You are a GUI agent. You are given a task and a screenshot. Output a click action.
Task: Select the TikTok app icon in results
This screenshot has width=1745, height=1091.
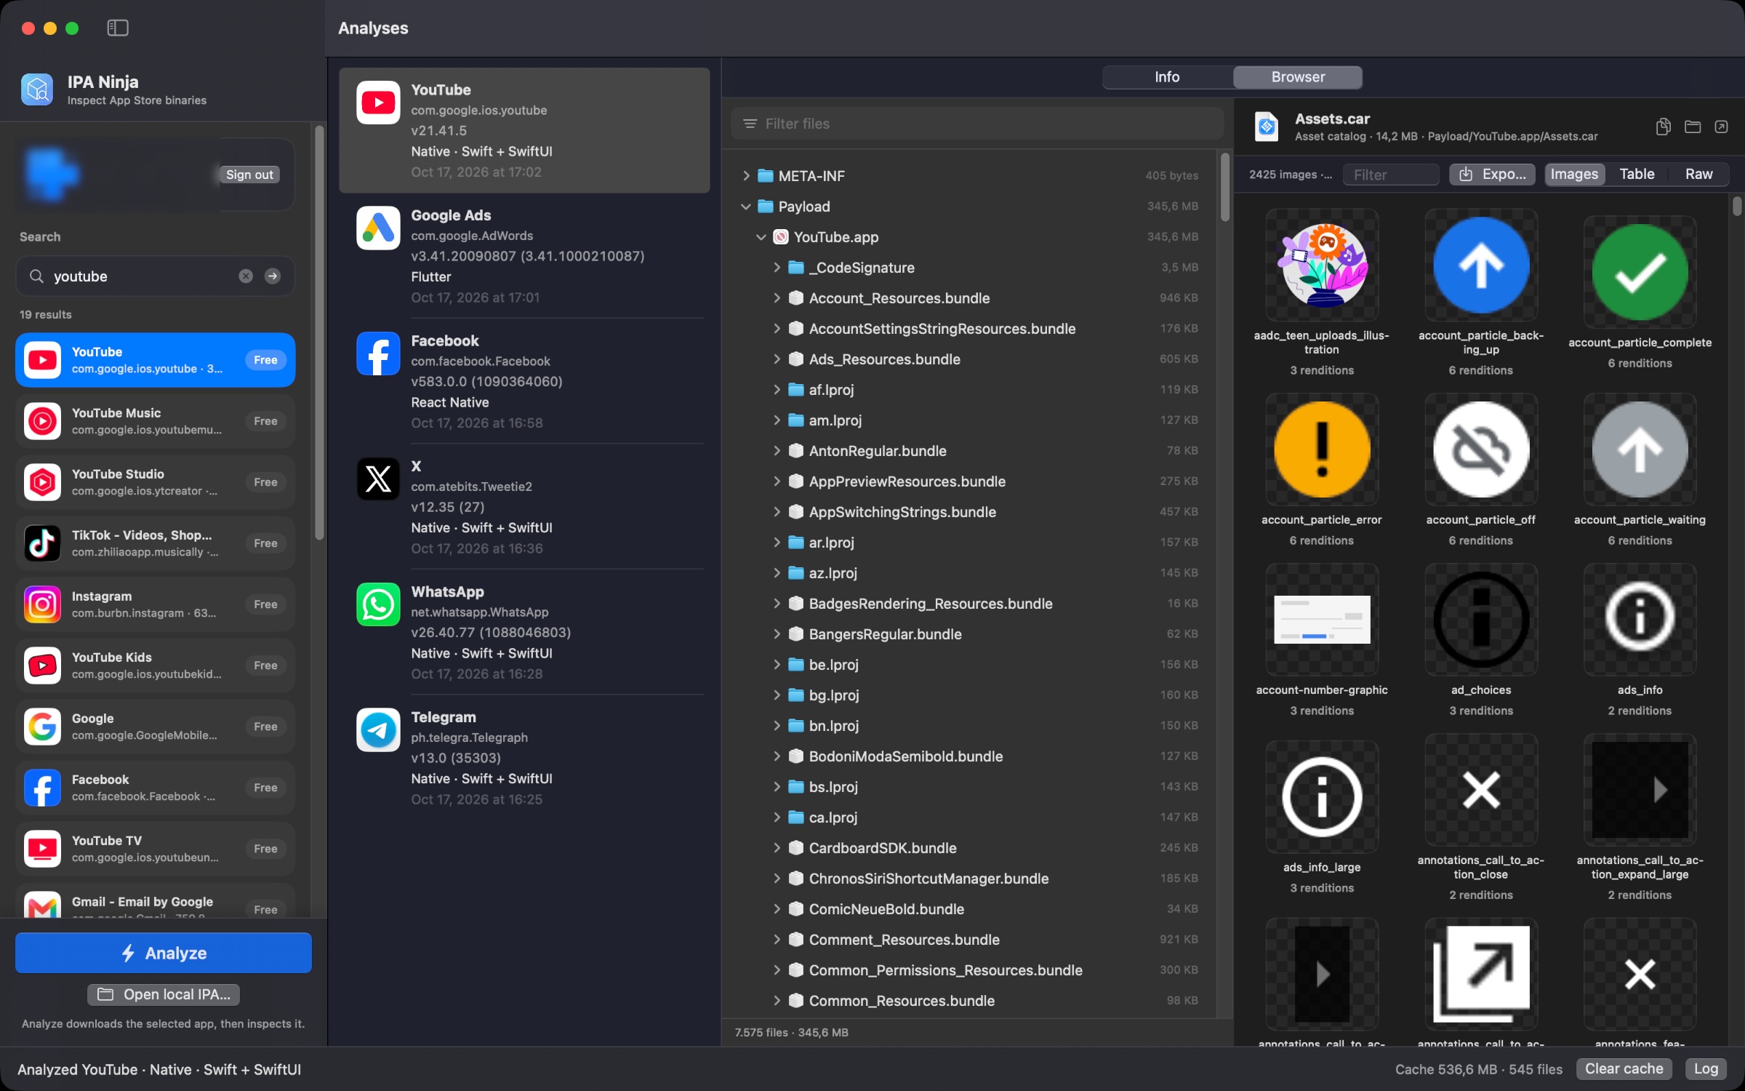coord(42,543)
